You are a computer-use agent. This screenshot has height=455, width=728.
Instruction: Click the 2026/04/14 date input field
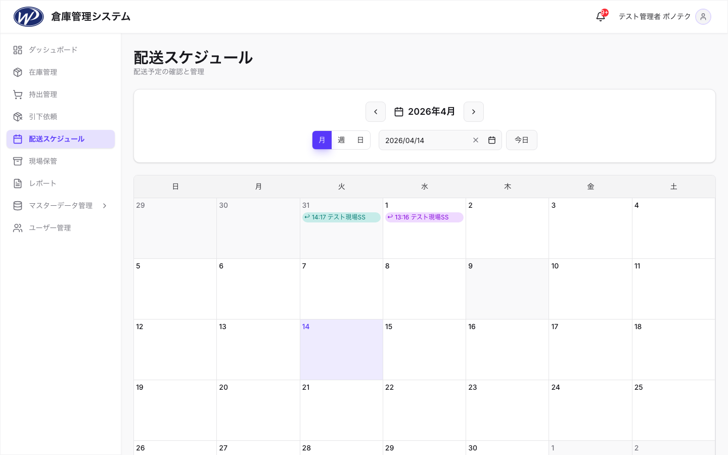[440, 140]
